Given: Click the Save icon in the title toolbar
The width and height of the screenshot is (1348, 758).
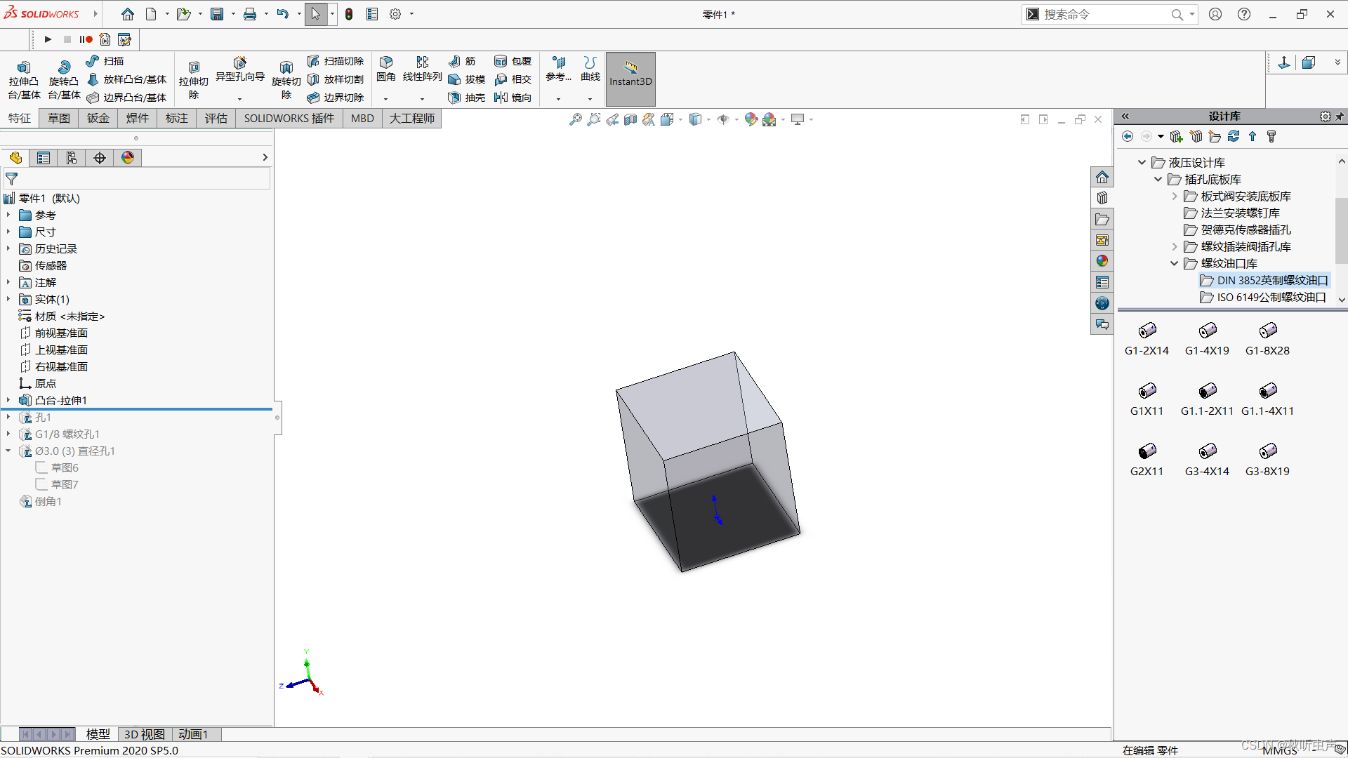Looking at the screenshot, I should [x=217, y=14].
